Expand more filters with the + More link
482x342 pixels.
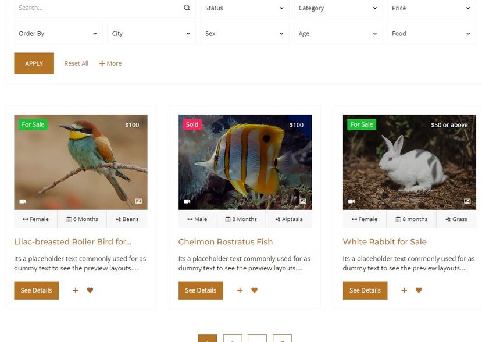tap(110, 63)
